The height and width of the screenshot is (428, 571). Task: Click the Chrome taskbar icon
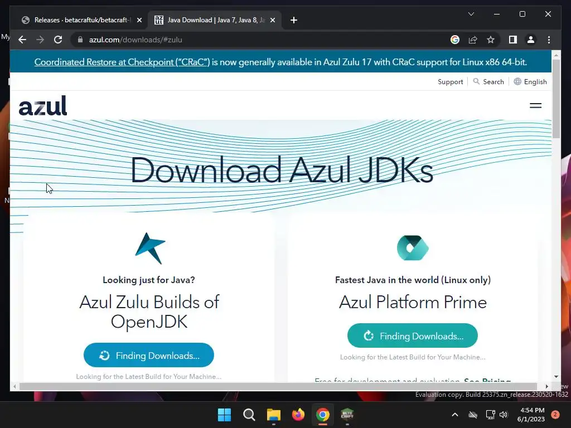323,415
